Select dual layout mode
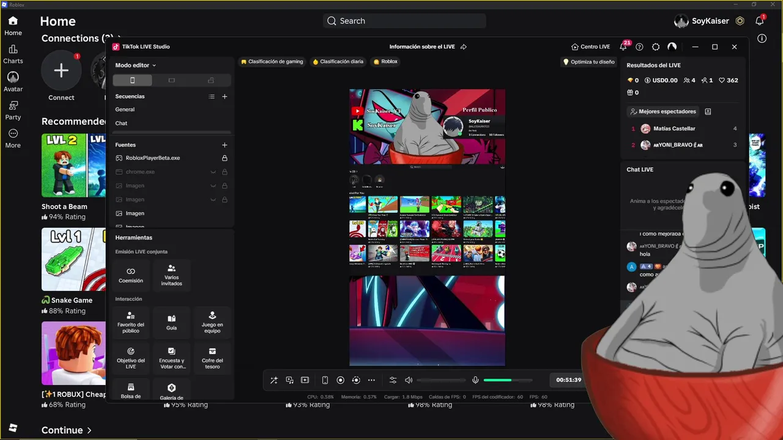The width and height of the screenshot is (783, 440). pyautogui.click(x=210, y=80)
